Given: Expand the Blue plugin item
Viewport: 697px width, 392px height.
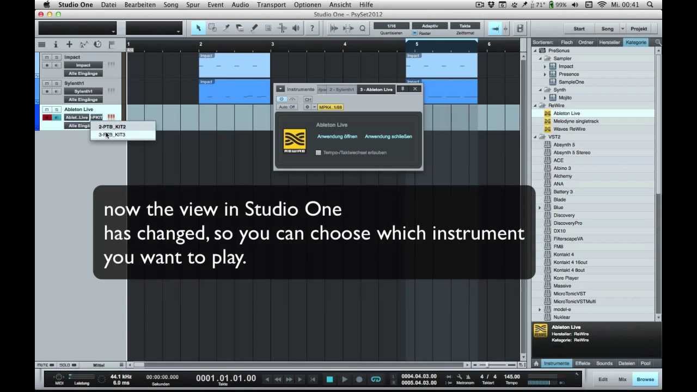Looking at the screenshot, I should (x=540, y=207).
